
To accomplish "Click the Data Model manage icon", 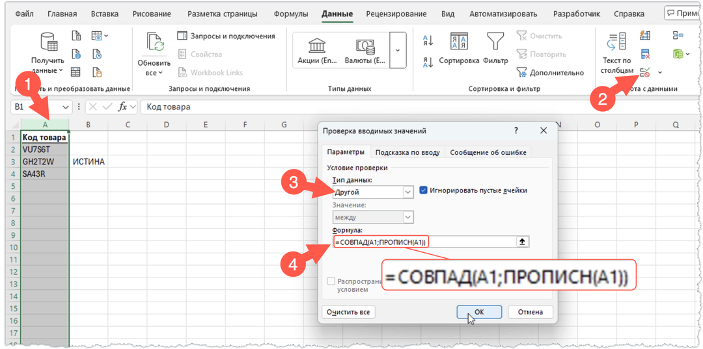I will 678,54.
